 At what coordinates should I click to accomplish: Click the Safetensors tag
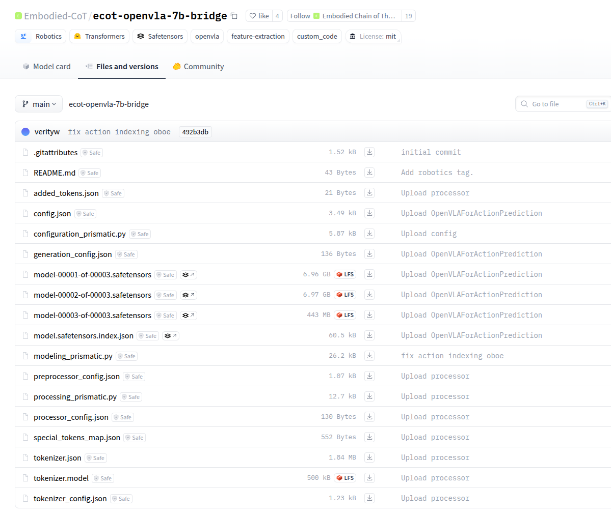(x=160, y=36)
